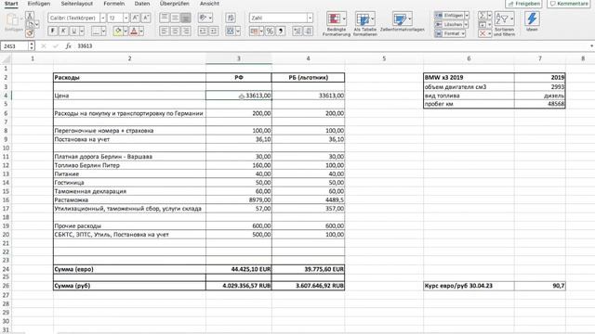The height and width of the screenshot is (334, 595).
Task: Open the merge cells dropdown arrow
Action: tap(238, 31)
